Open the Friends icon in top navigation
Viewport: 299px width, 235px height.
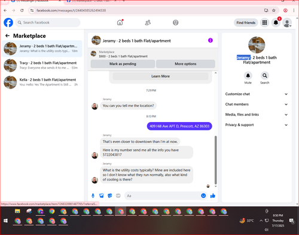pyautogui.click(x=148, y=23)
